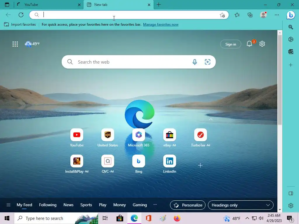Add a new quick link site

(200, 165)
